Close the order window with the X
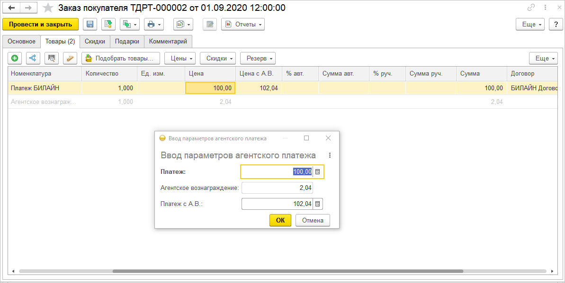This screenshot has height=283, width=565. (558, 8)
